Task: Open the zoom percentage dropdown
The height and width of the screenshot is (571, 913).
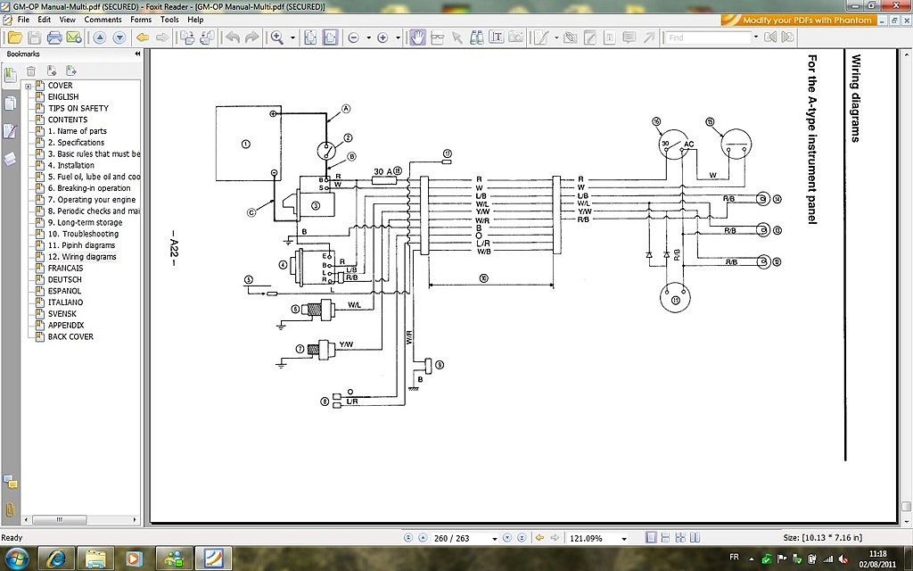Action: (623, 538)
